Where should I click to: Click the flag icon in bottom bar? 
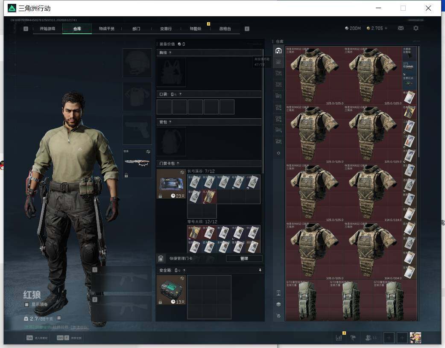[x=353, y=337]
